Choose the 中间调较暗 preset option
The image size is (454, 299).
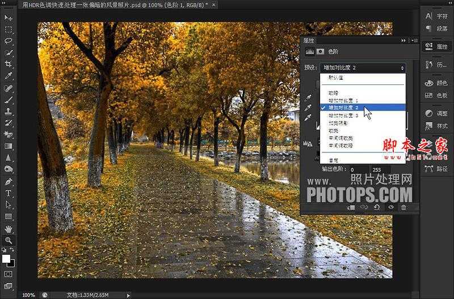pyautogui.click(x=363, y=146)
